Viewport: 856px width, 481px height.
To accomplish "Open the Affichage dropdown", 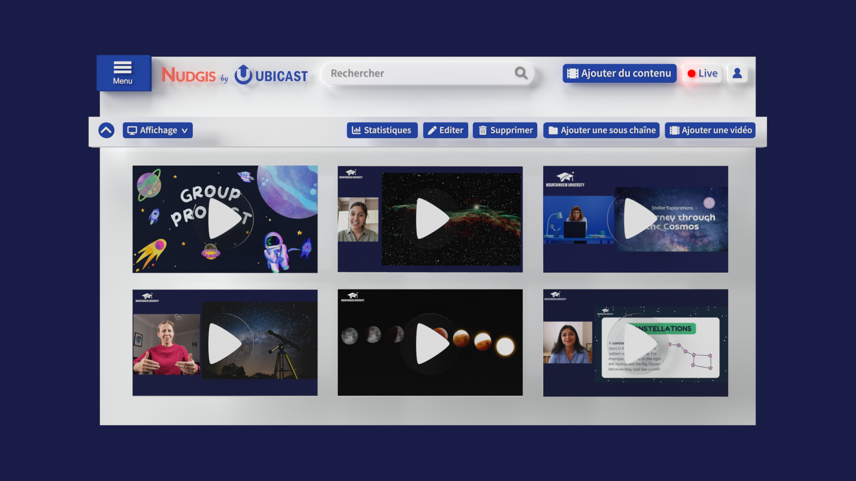I will tap(157, 130).
